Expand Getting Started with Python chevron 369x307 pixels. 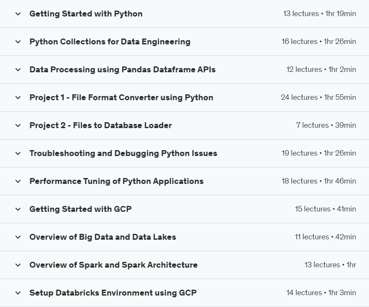click(x=18, y=14)
